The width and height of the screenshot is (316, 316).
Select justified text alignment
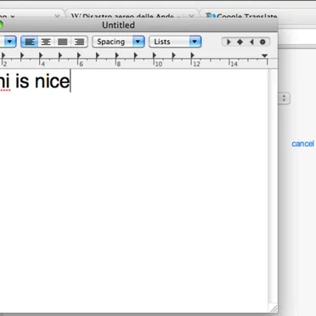pos(62,42)
